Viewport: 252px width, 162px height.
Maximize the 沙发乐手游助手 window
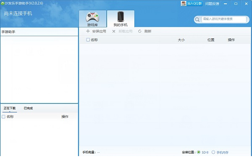[x=236, y=3]
